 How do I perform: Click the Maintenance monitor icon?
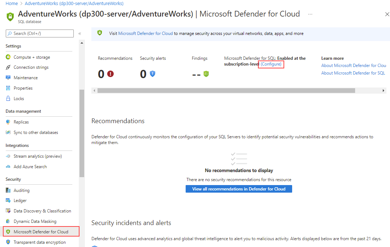click(8, 77)
